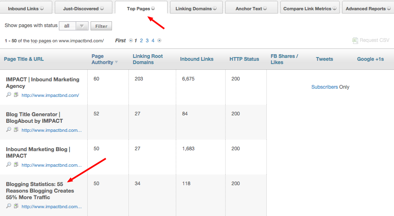Open the Anchor Text tab
Screen dimensions: 394x216
[252, 7]
